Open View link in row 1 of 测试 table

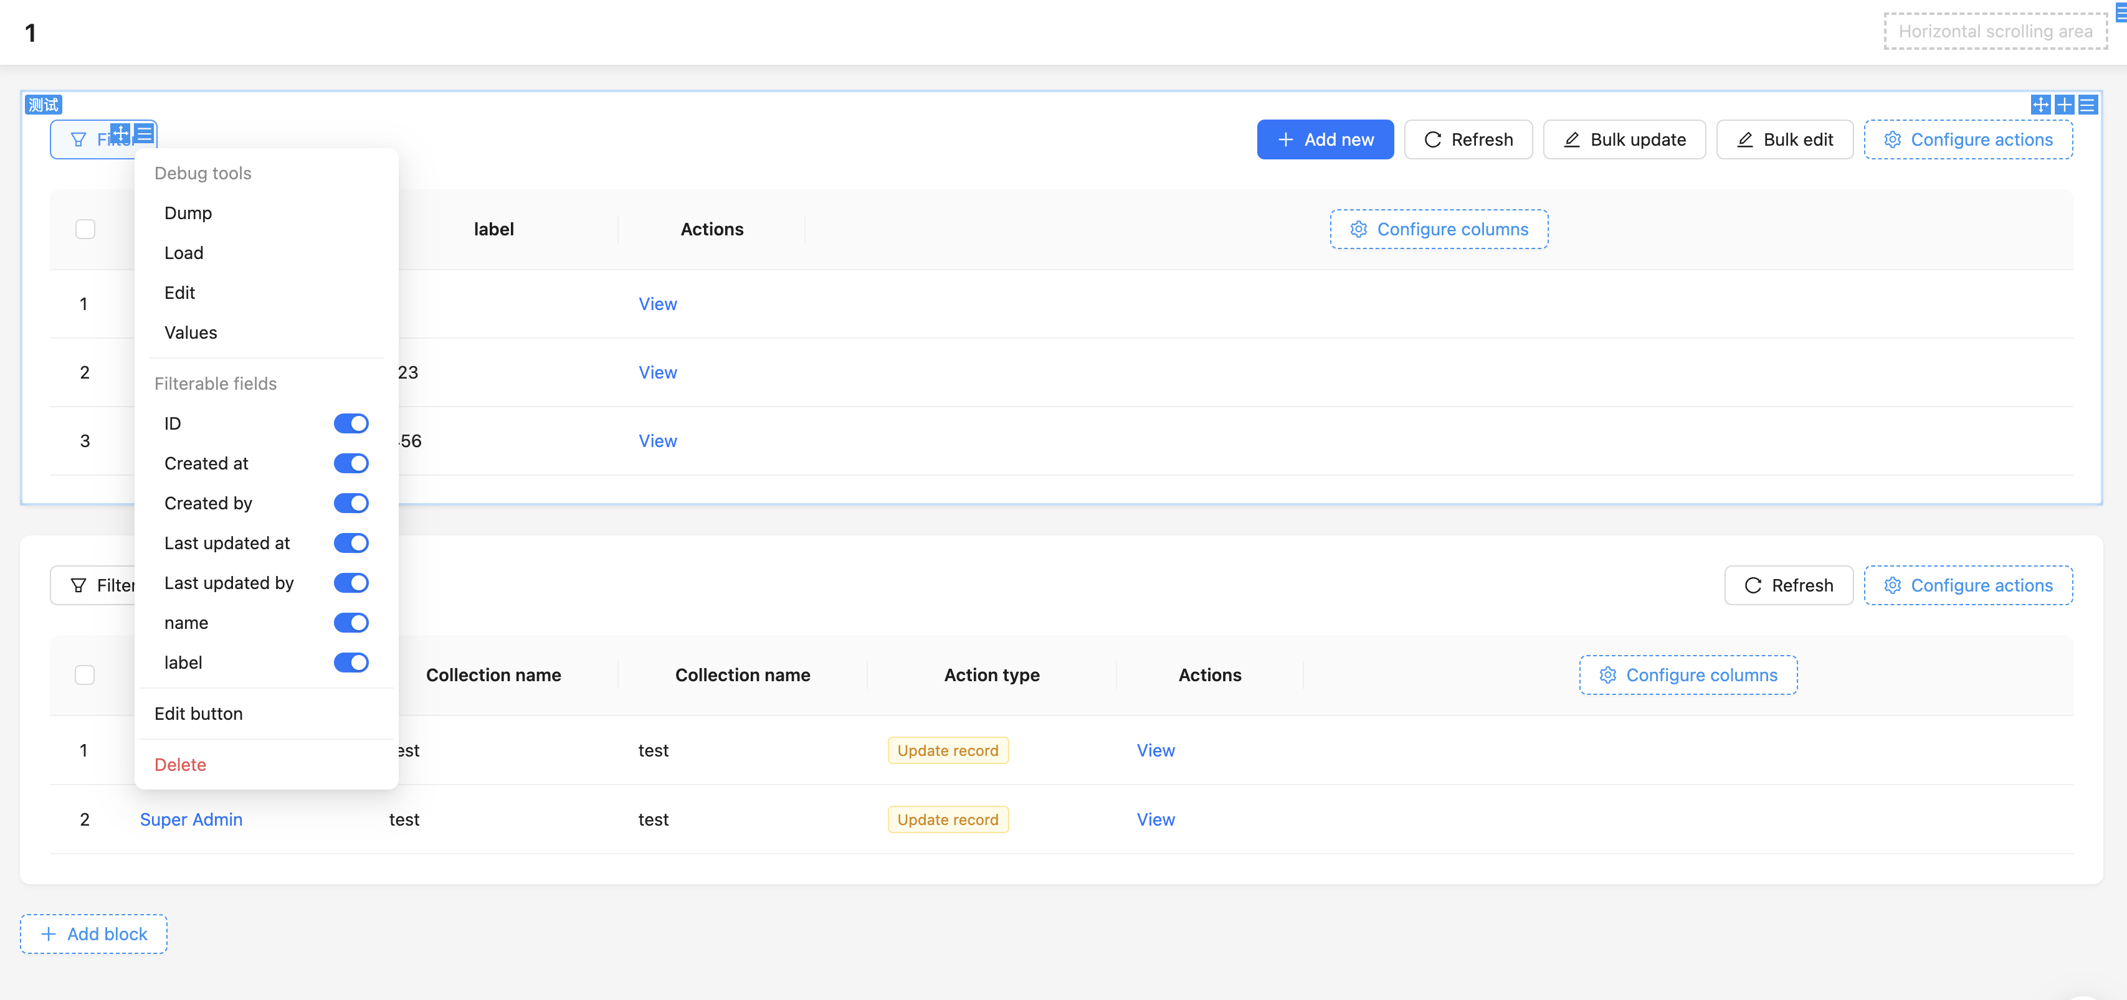point(658,304)
